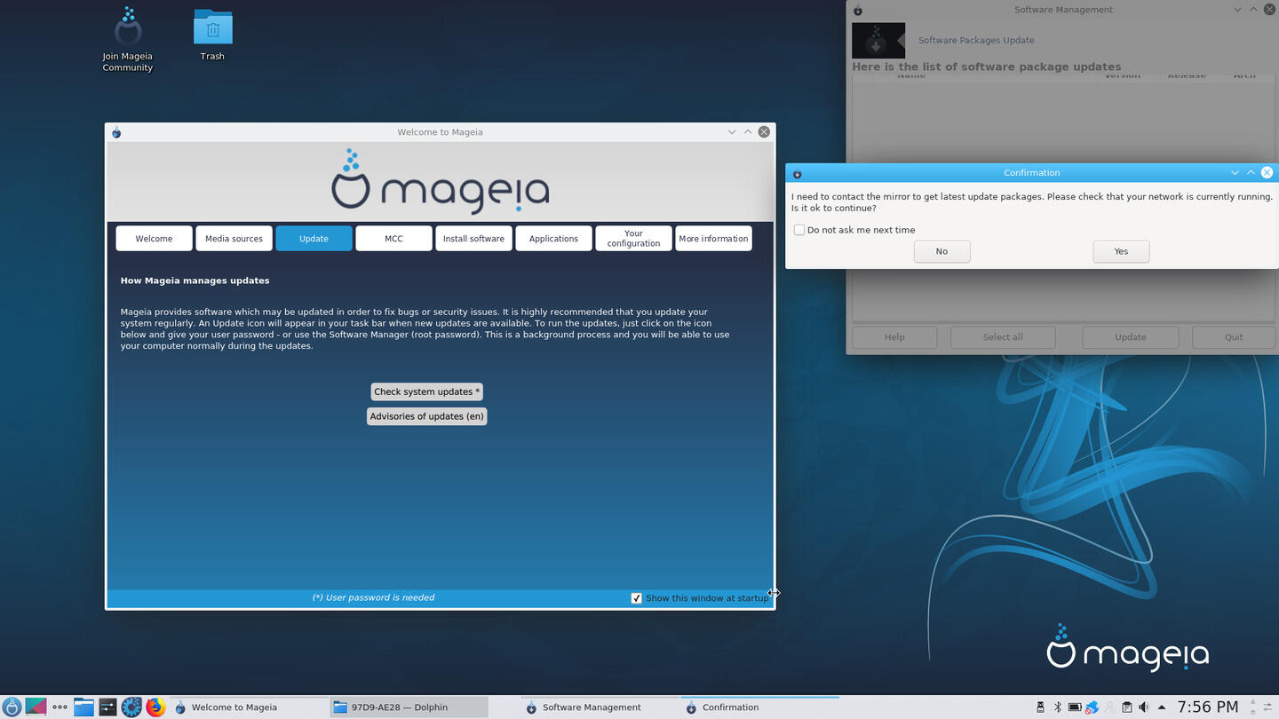The width and height of the screenshot is (1279, 719).
Task: Click Quit in Software Management window
Action: 1234,337
